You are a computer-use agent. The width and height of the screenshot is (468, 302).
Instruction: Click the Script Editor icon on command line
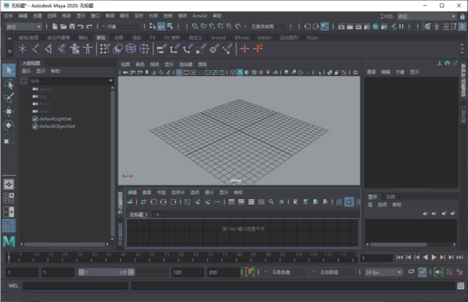click(460, 286)
